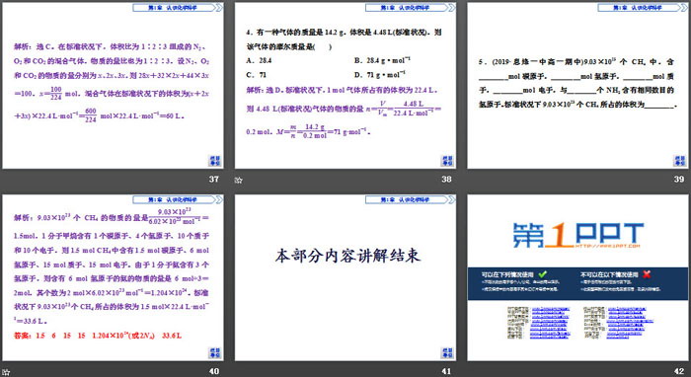Screen dimensions: 691x377
Task: Click slide number 37 label
Action: [214, 180]
